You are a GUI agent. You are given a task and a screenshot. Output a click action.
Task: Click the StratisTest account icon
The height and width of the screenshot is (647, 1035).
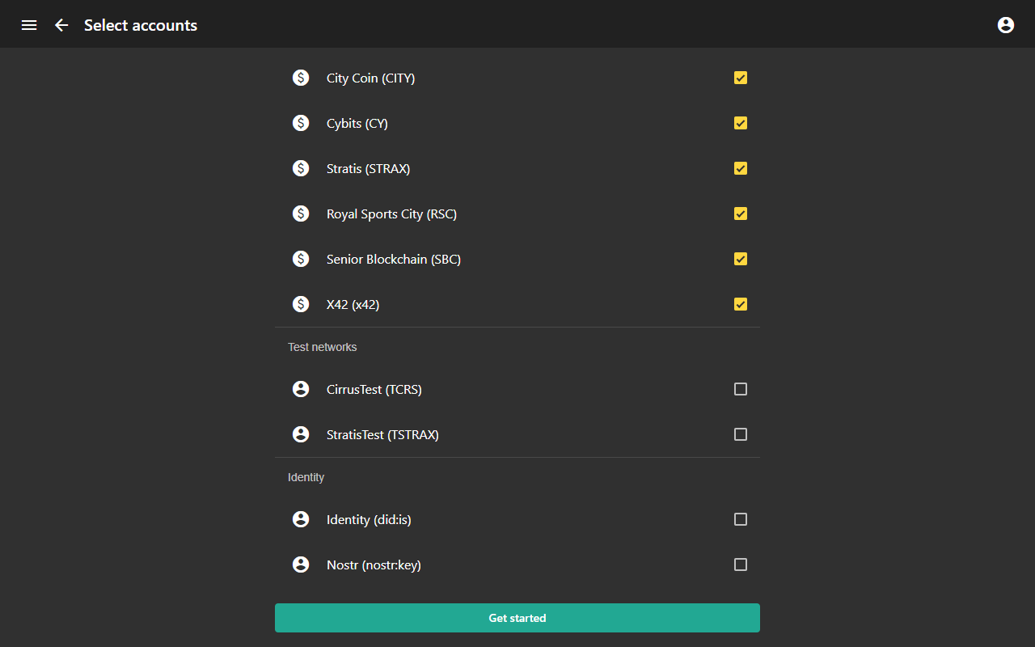click(301, 434)
